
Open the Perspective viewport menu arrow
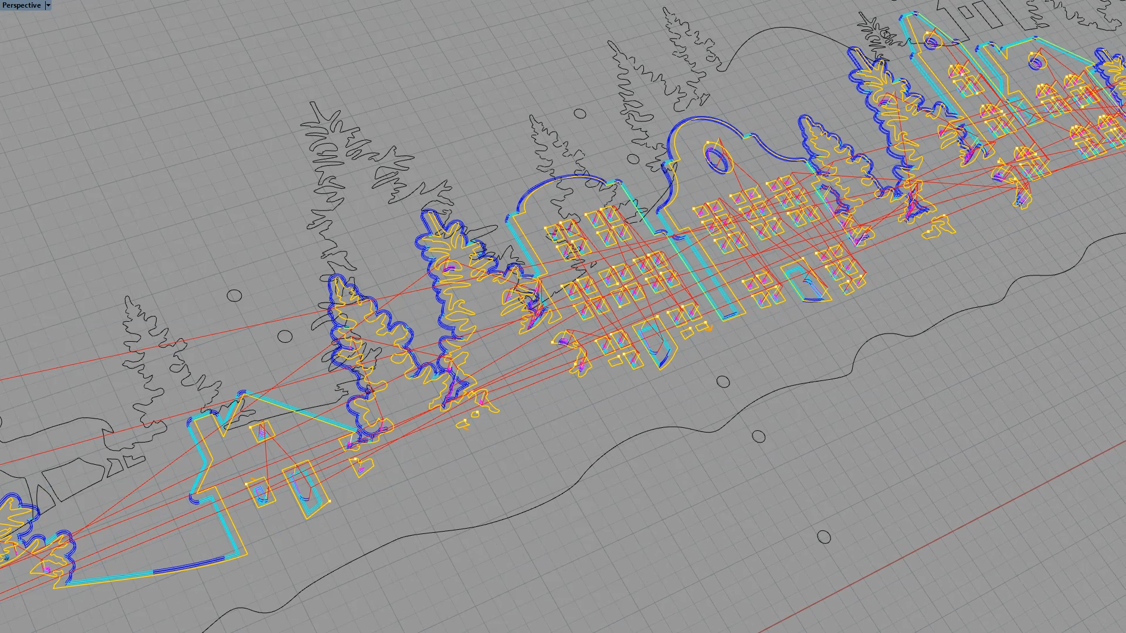(x=48, y=5)
